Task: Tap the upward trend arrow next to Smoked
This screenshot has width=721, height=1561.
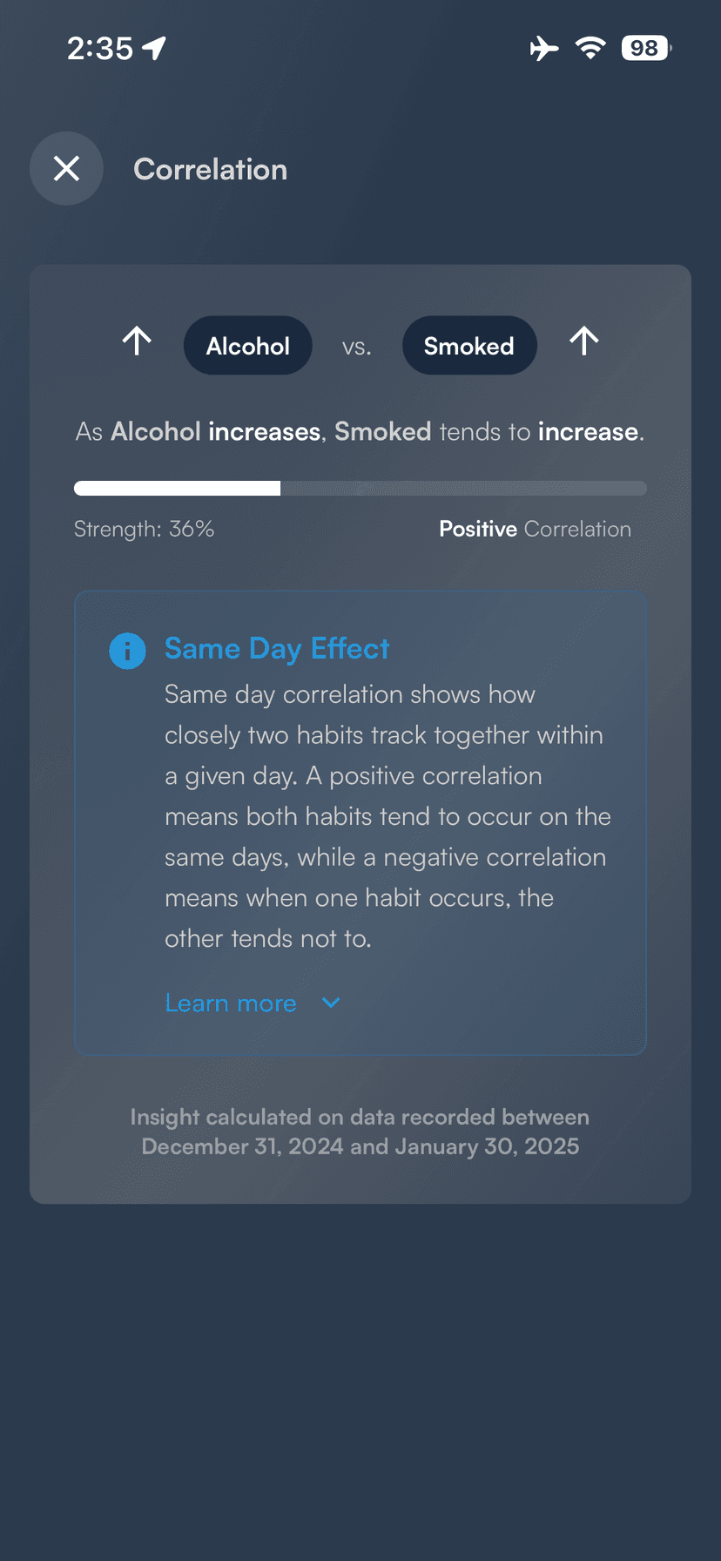Action: click(x=583, y=342)
